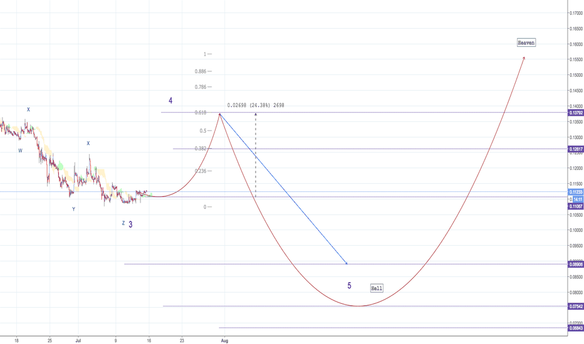Click the Fibonacci "0.236" level label

pos(201,171)
